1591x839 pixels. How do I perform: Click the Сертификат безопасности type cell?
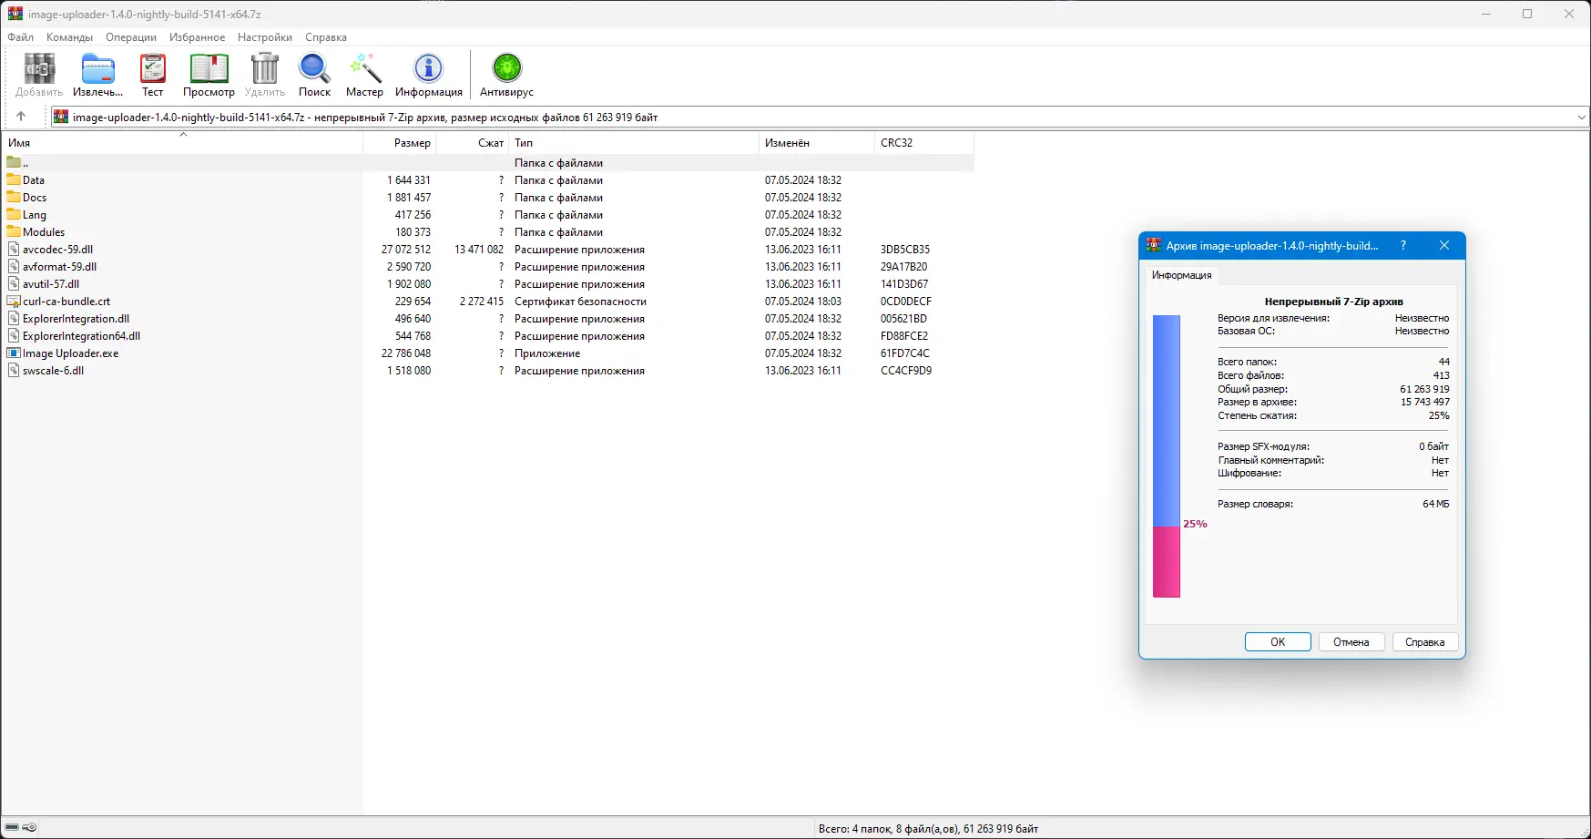tap(580, 301)
